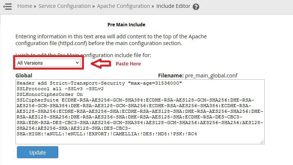Click the SSLProtocol all -SSLv3 line

click(x=60, y=89)
